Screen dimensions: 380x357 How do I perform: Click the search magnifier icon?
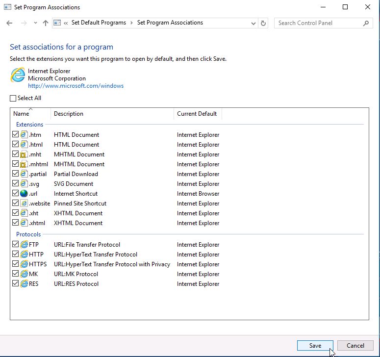point(366,23)
